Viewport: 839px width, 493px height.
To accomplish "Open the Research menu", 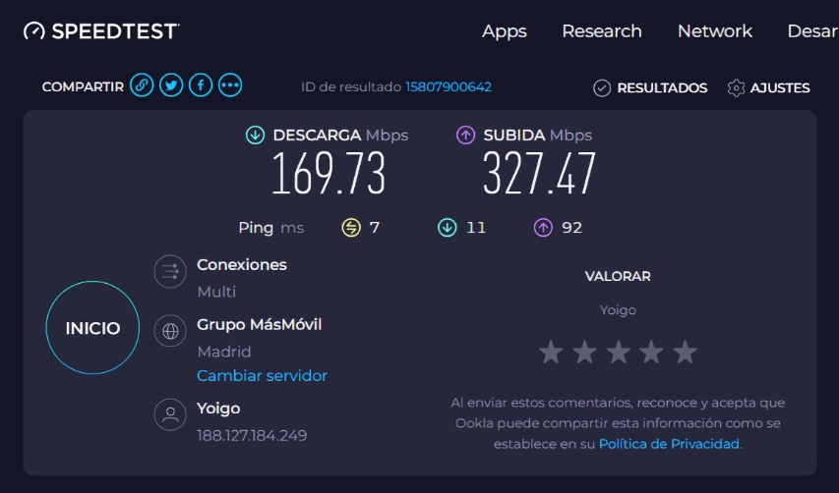I will (602, 31).
